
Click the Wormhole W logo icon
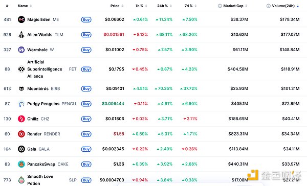[21, 50]
